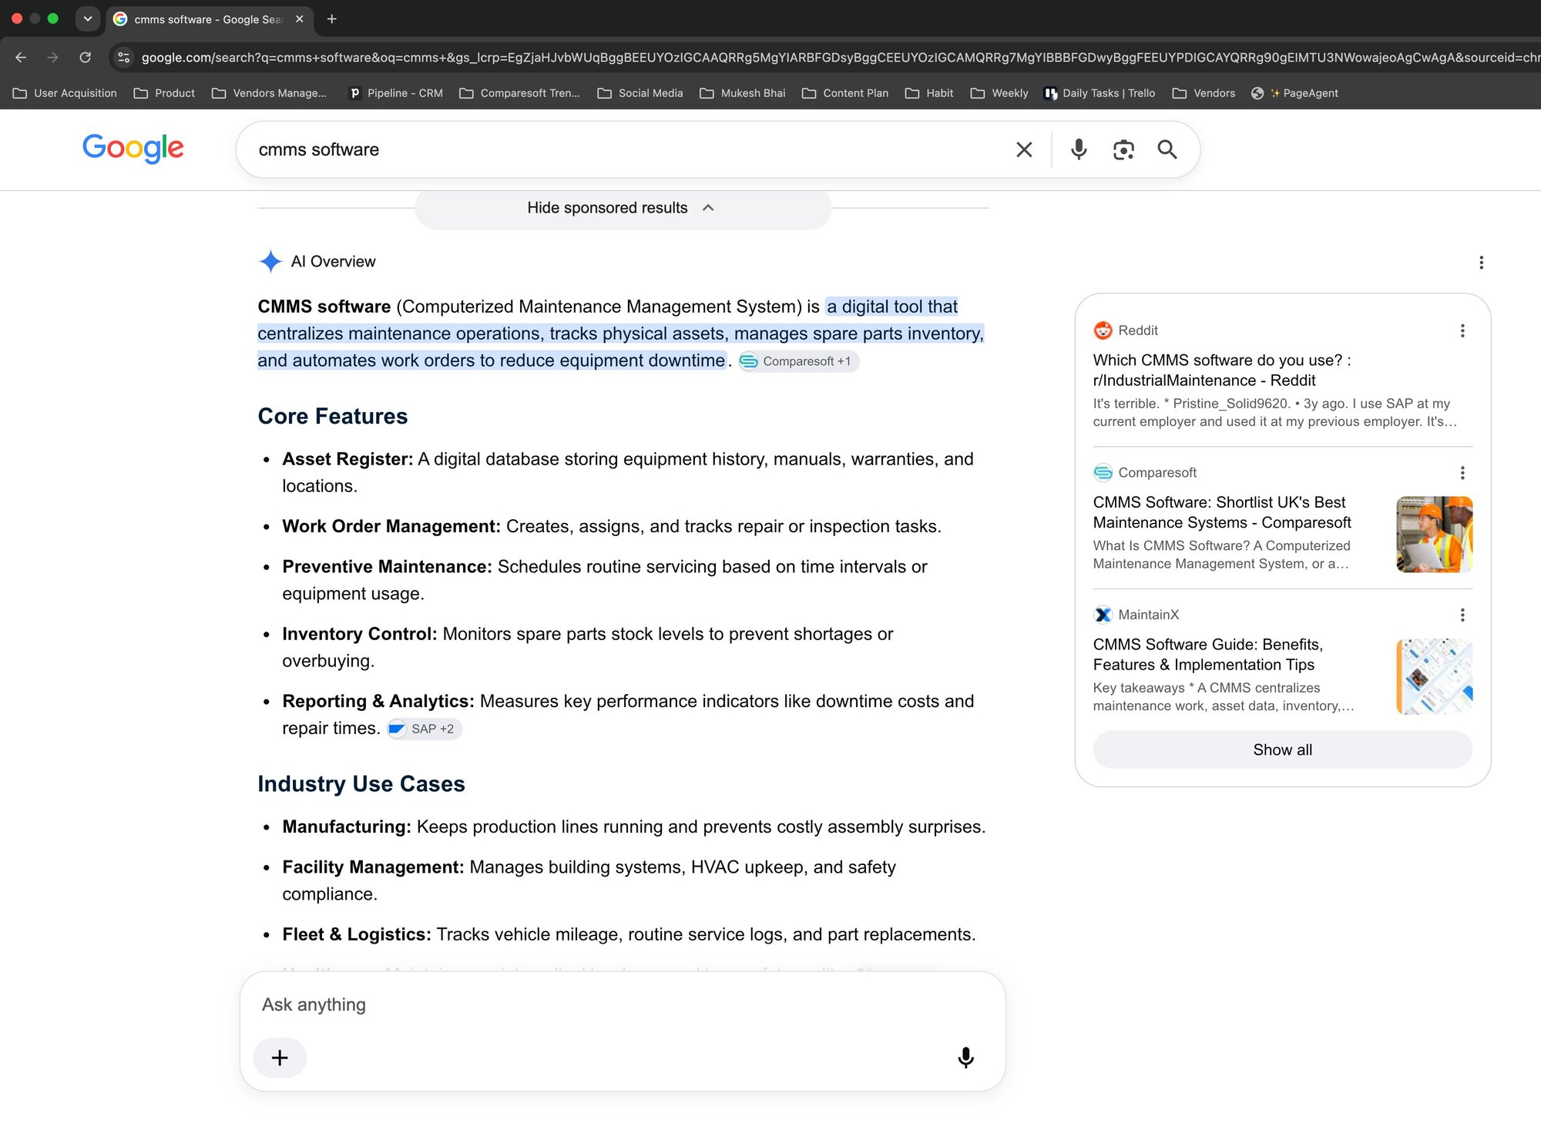
Task: Click the Comparesoft source name in sidebar
Action: pos(1157,473)
